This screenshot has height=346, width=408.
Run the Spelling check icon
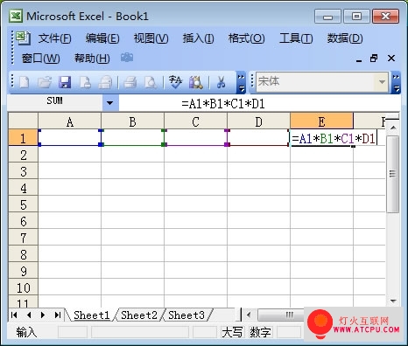coord(175,82)
